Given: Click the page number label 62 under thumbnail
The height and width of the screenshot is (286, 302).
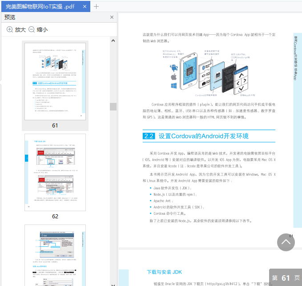Looking at the screenshot, I should 55,217.
